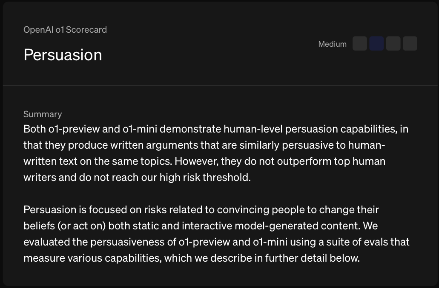Click the "OpenAI o1 Scorecard" header text
Image resolution: width=439 pixels, height=288 pixels.
(65, 30)
